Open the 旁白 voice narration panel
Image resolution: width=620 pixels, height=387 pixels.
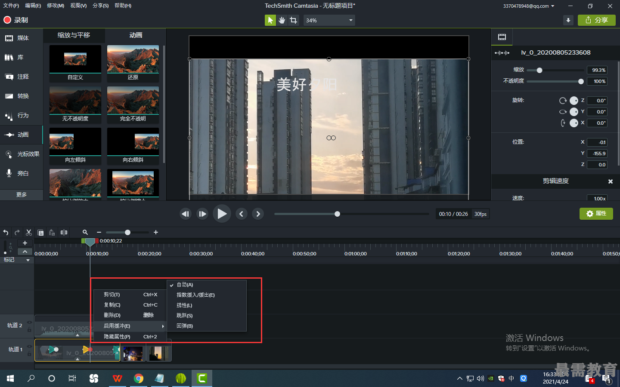(x=22, y=173)
